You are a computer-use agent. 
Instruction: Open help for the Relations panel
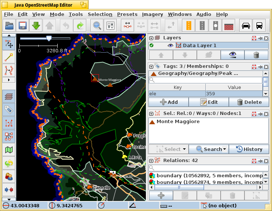254,161
